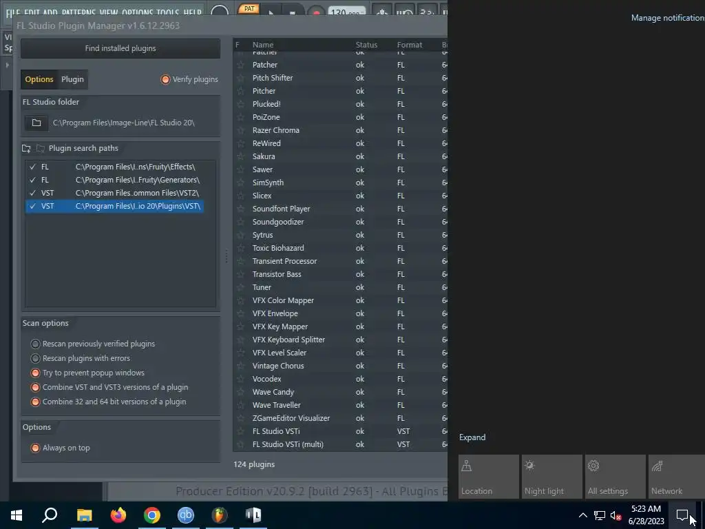Mark Pitcher as favorite
The width and height of the screenshot is (705, 529).
pos(240,91)
